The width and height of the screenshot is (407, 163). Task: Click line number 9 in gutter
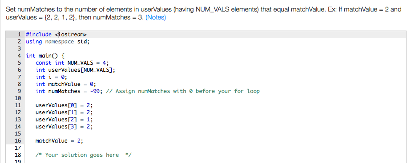tap(19, 91)
